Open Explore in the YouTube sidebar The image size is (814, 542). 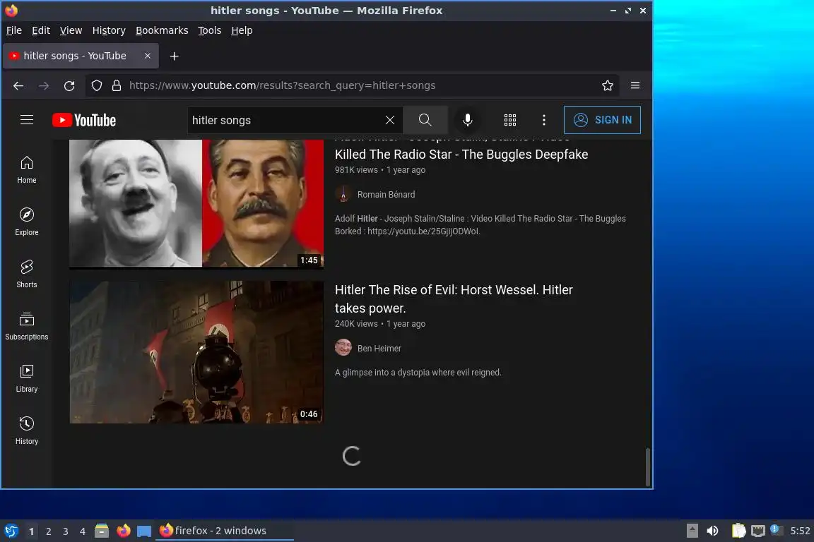pyautogui.click(x=26, y=222)
